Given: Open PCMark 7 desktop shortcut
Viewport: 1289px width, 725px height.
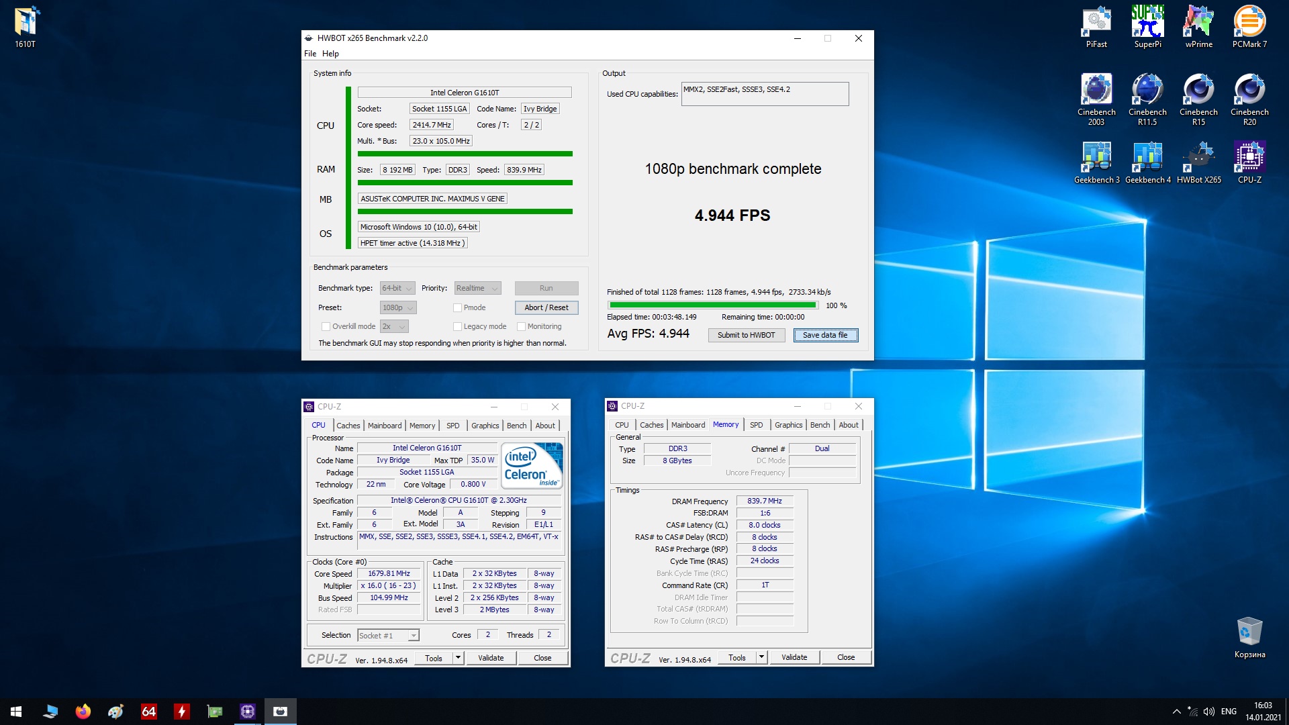Looking at the screenshot, I should 1249,27.
